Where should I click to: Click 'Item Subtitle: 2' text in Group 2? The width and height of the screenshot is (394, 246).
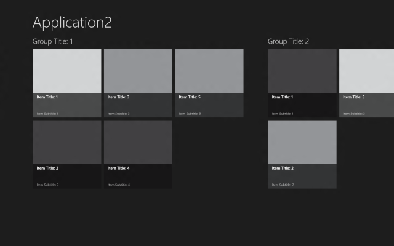pos(283,184)
